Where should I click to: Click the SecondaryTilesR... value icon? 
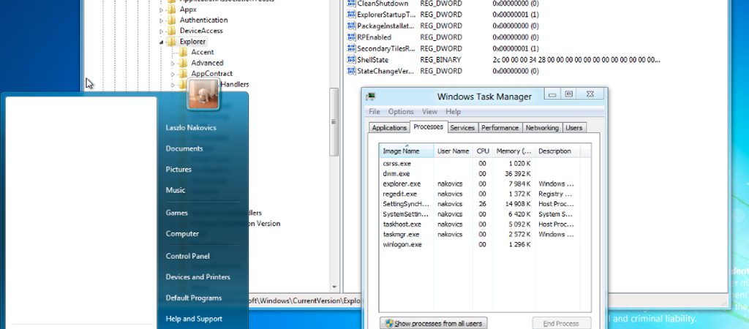352,49
